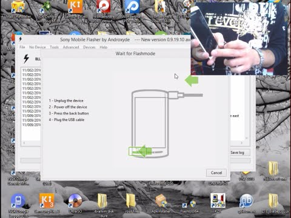The width and height of the screenshot is (291, 218).
Task: Open NCK Dongle Samsung desktop shortcut
Action: coord(47,12)
